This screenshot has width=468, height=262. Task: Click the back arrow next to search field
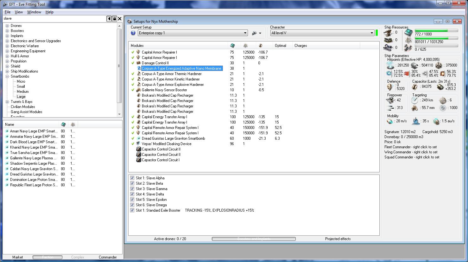[109, 19]
